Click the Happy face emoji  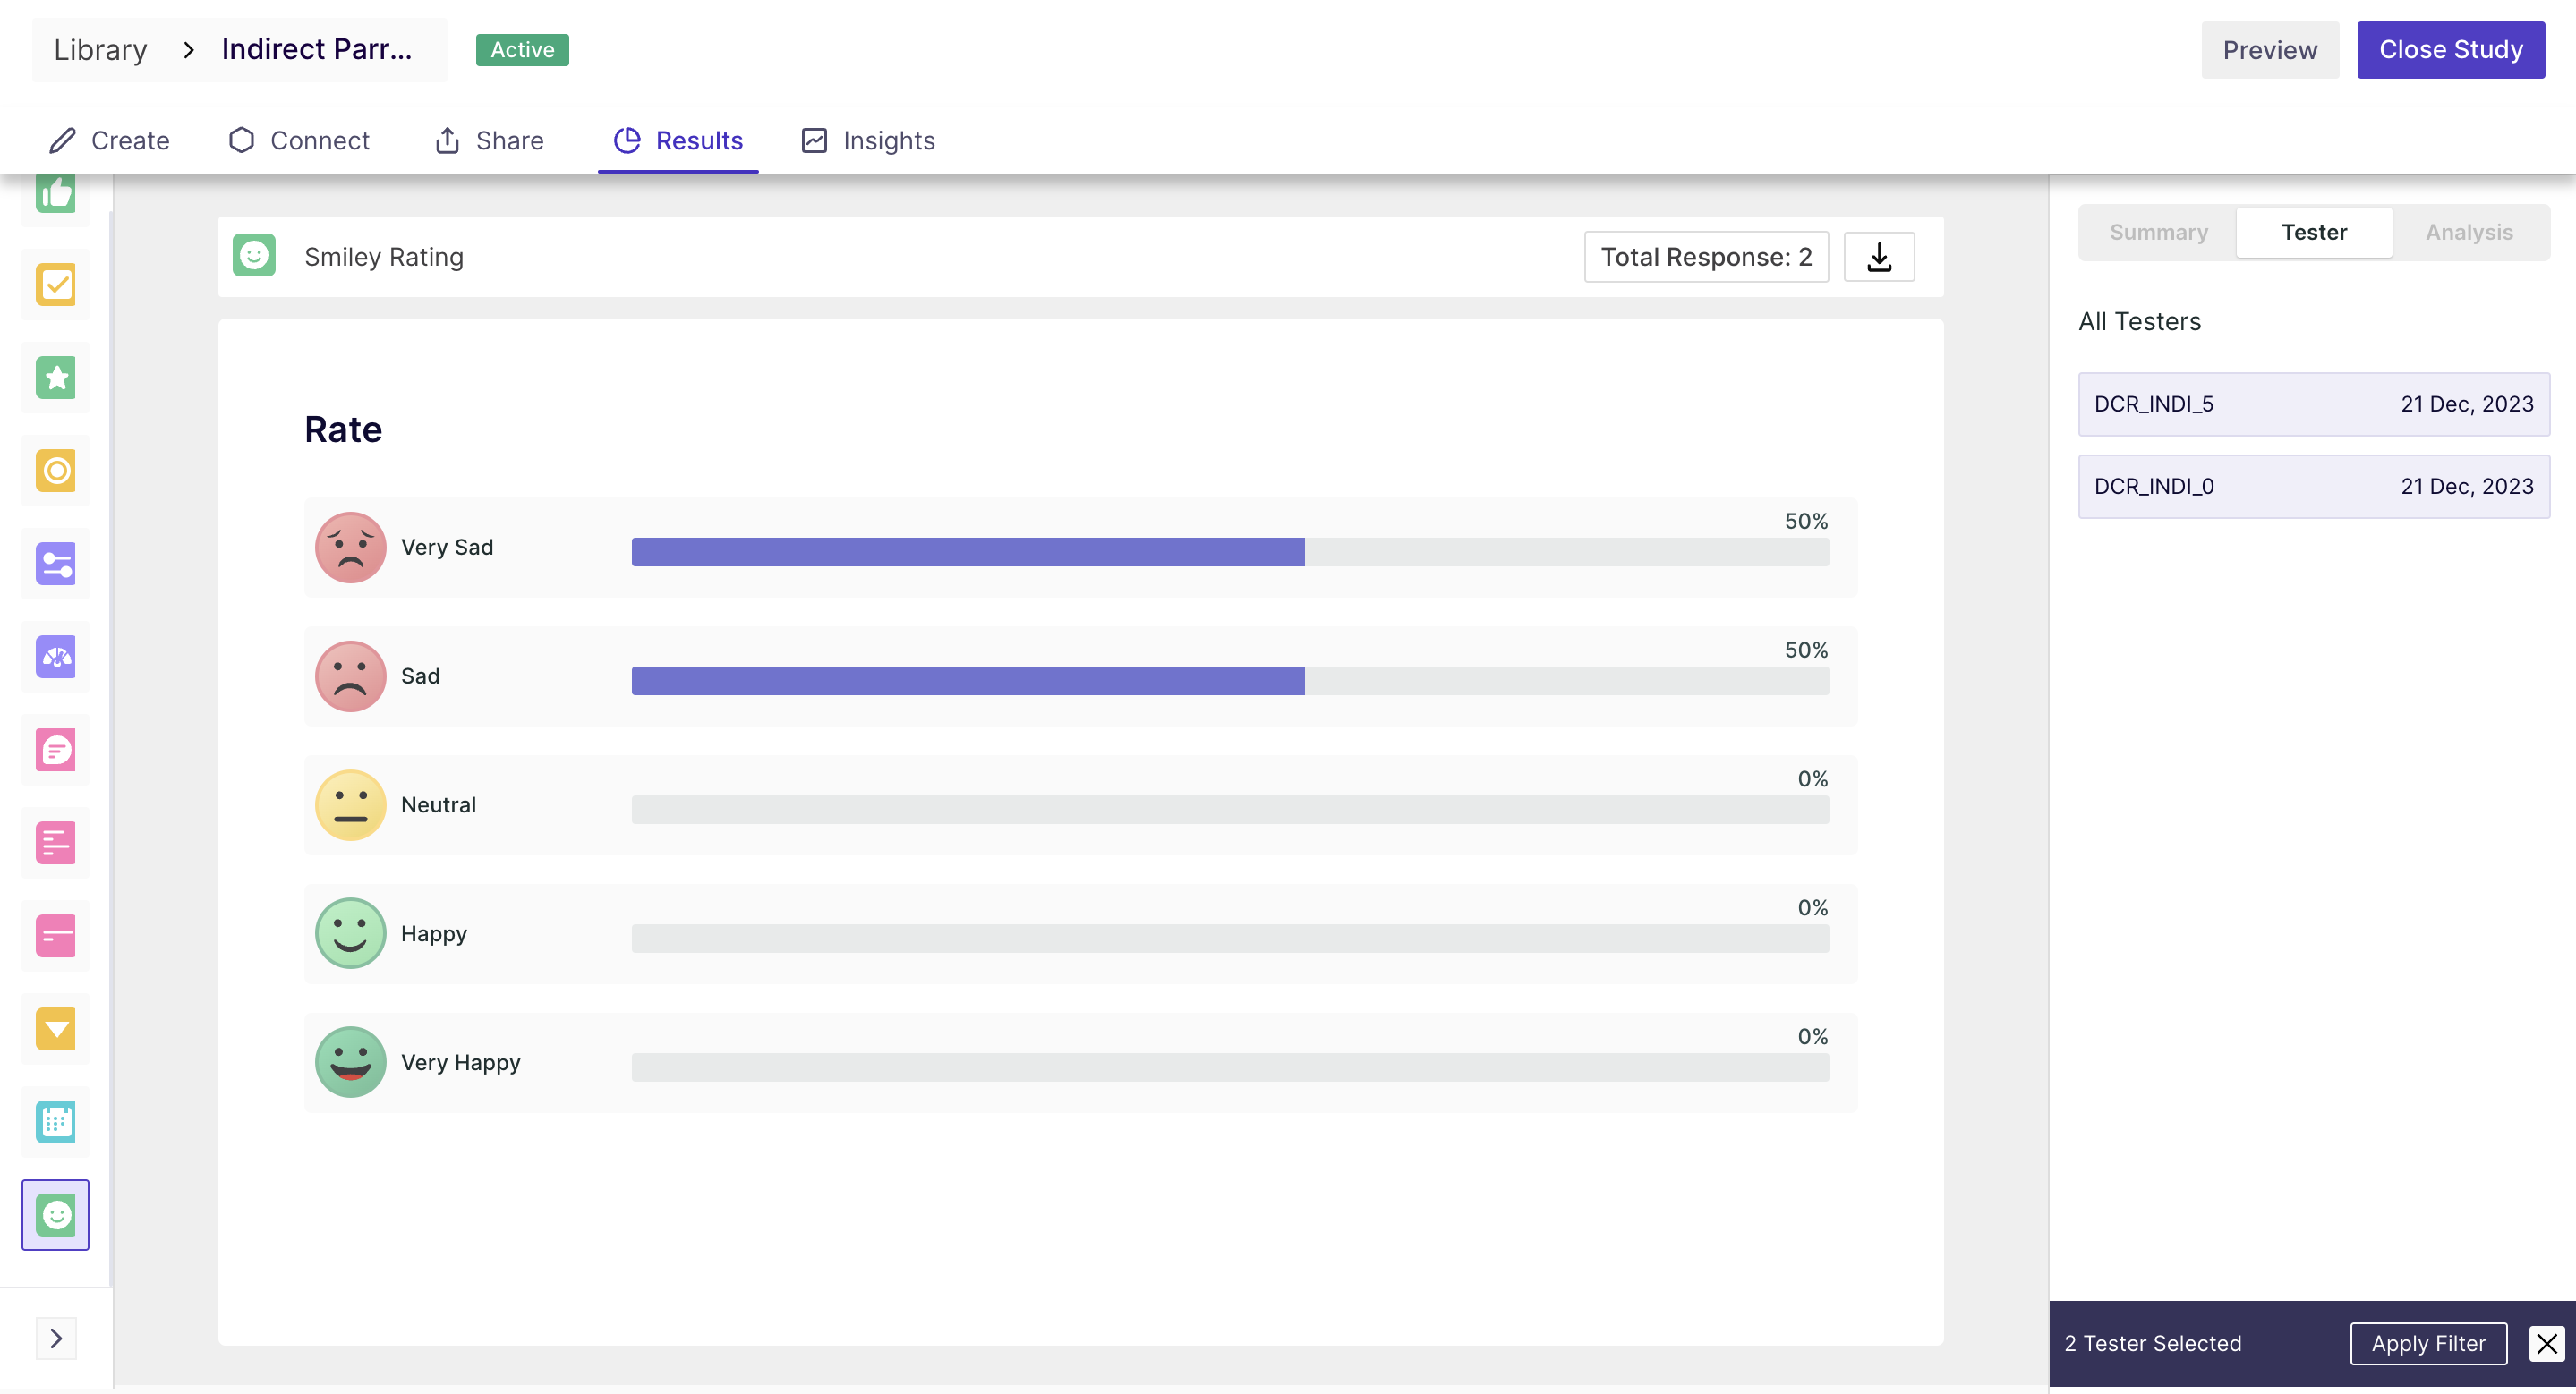click(x=351, y=933)
